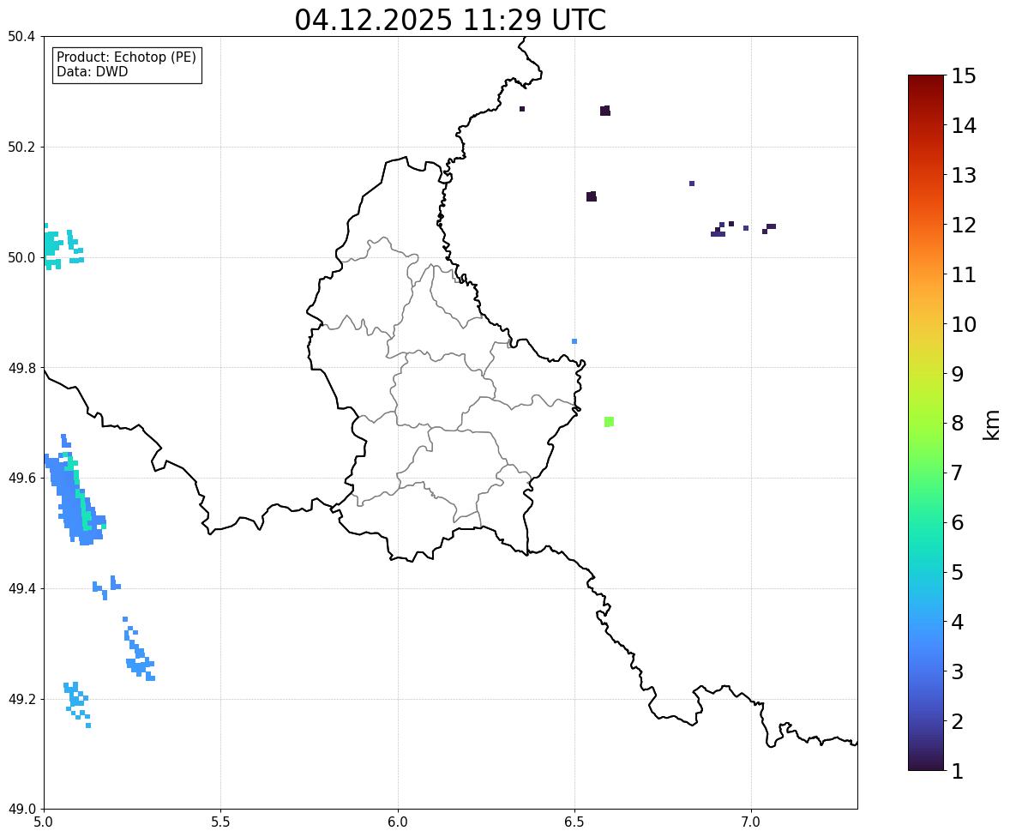Click the colorbar tick label 13
1010x837 pixels.
coord(964,175)
